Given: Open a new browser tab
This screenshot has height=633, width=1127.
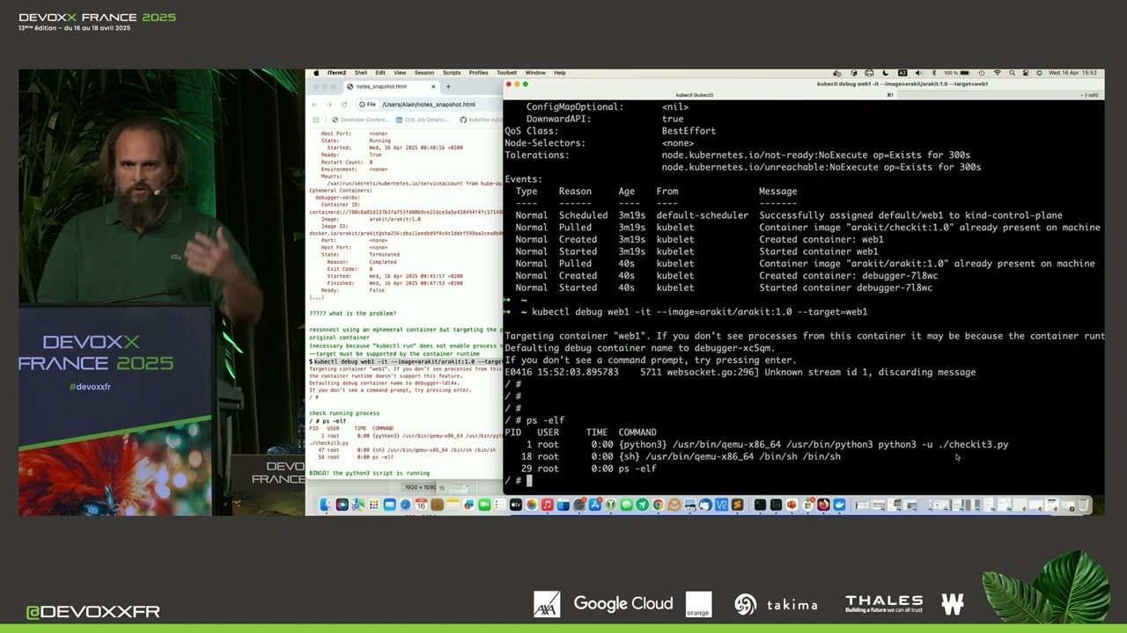Looking at the screenshot, I should pos(448,87).
